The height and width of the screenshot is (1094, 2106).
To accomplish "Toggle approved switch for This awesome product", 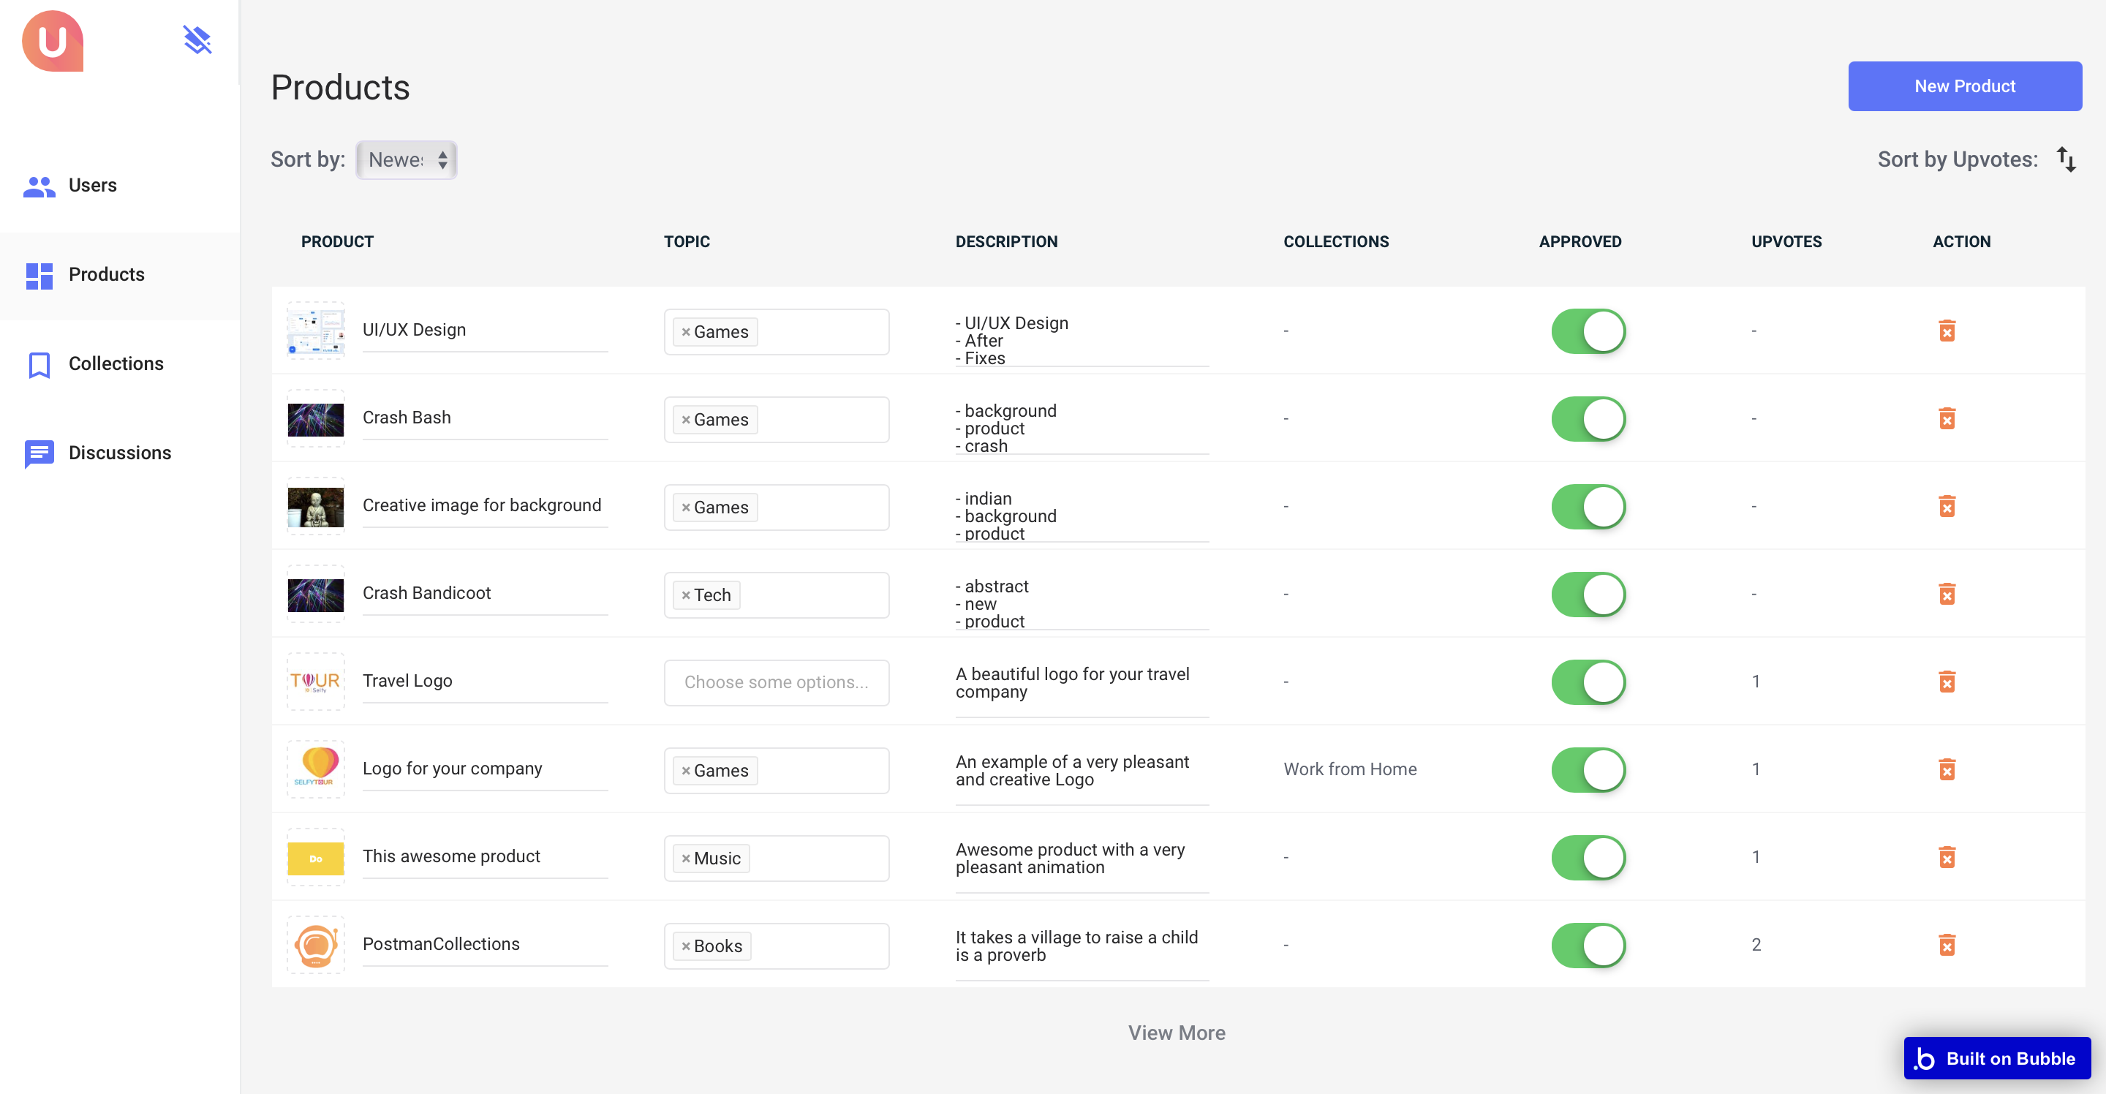I will [x=1588, y=858].
